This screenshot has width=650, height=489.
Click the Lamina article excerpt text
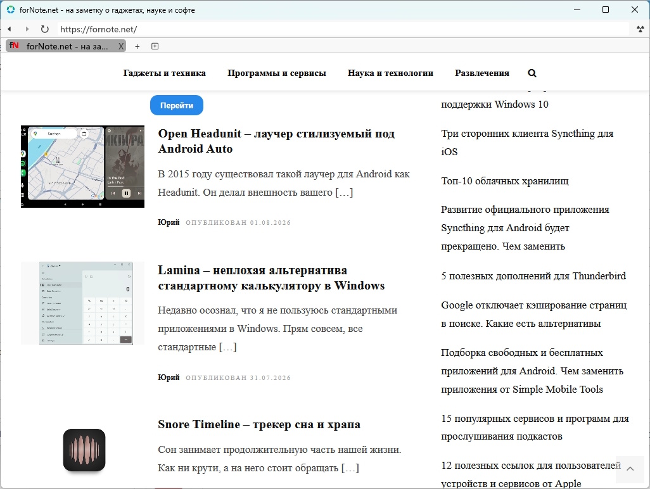[277, 329]
